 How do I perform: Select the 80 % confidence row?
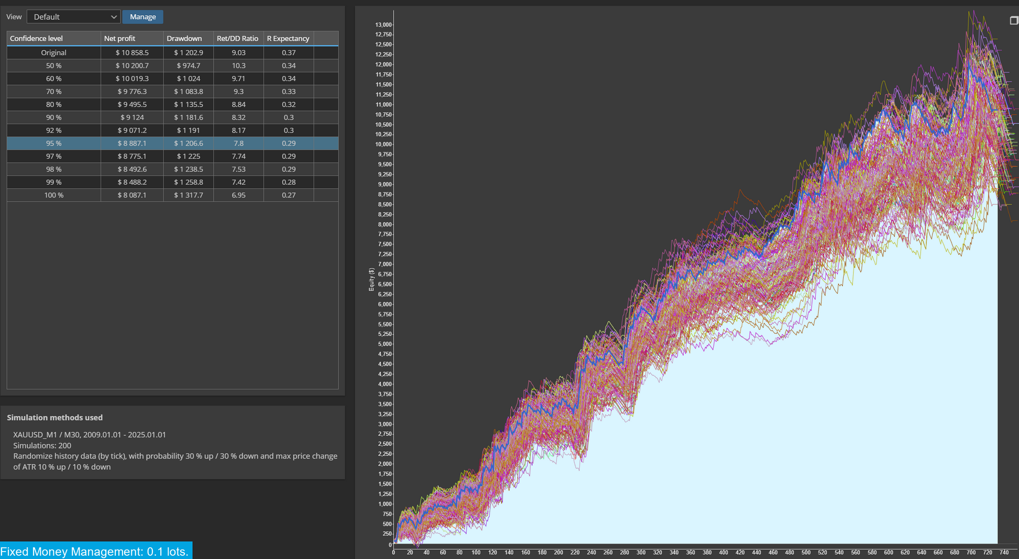[172, 104]
